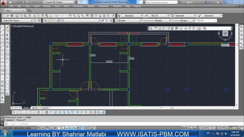Open the Multileader Style Standard dropdown

click(212, 16)
